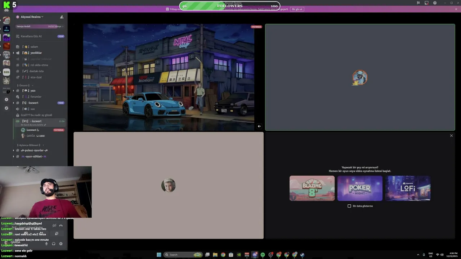Open the help question mark icon
Screen dimensions: 461x259
pos(435,3)
